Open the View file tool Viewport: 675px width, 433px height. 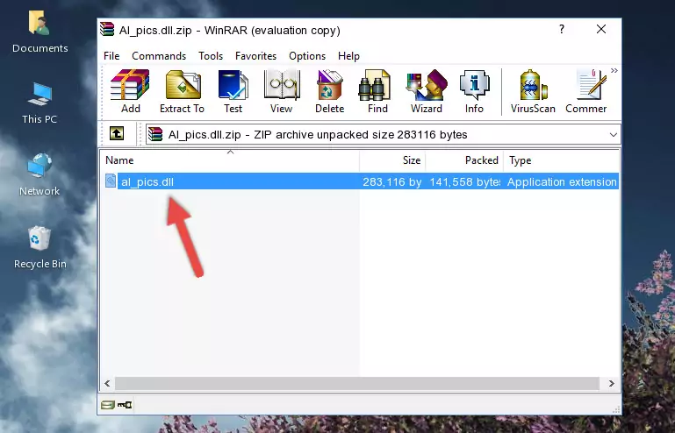point(281,91)
